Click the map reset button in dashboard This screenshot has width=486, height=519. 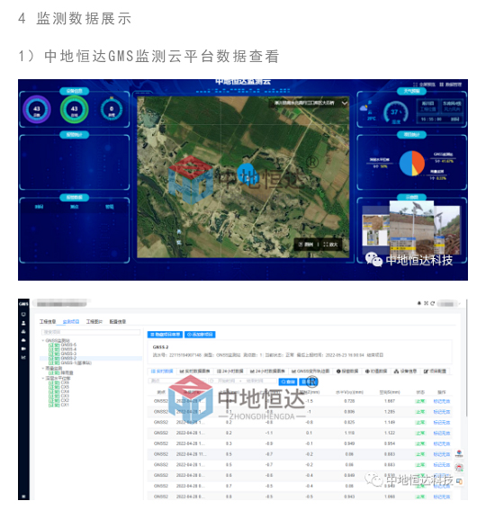coord(306,245)
